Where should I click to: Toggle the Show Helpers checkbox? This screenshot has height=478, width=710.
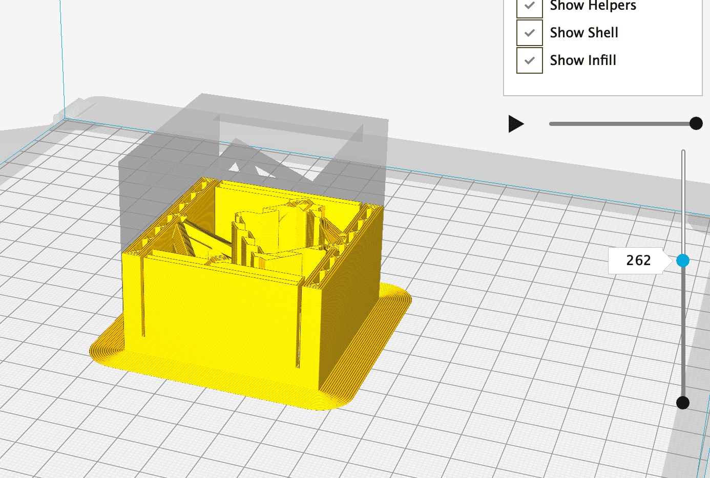click(x=530, y=7)
